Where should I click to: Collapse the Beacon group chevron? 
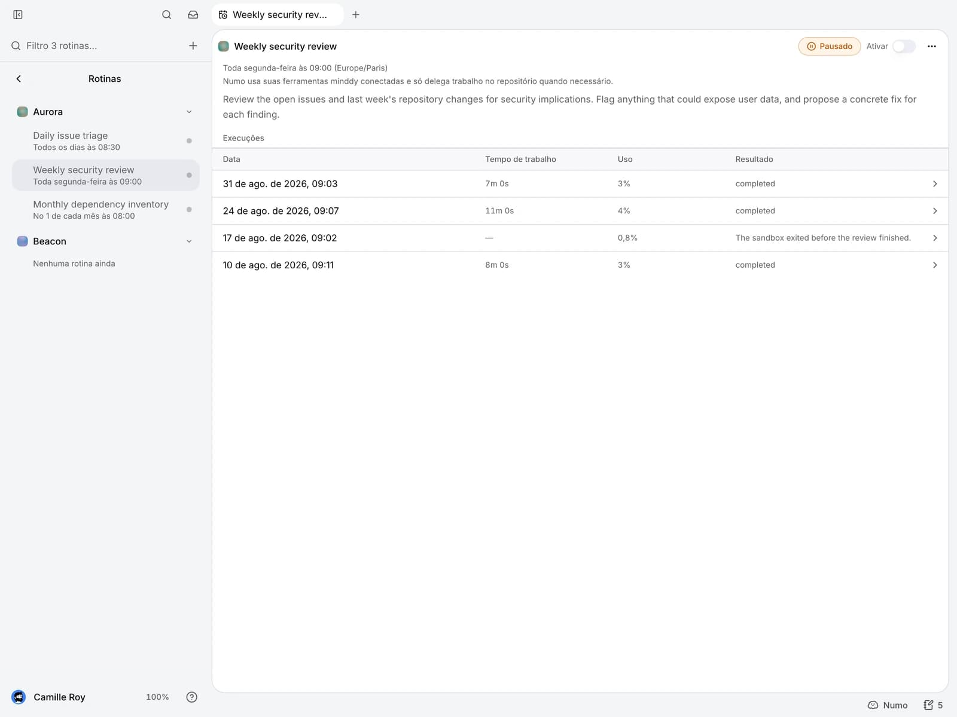pos(189,241)
